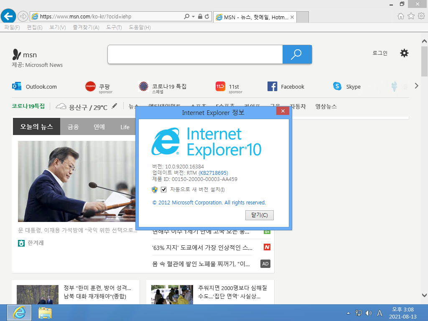This screenshot has width=428, height=321.
Task: Open the volume speaker tray icon
Action: pyautogui.click(x=369, y=313)
